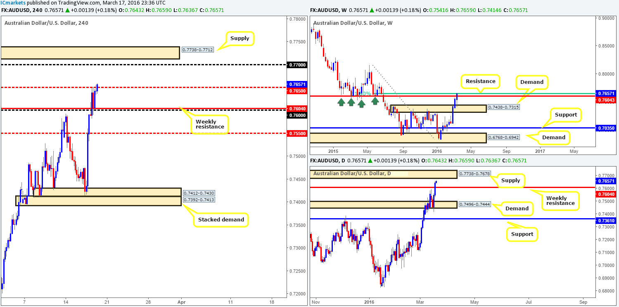Screen dimensions: 619x307
Task: Click the blue 0.76571 price tag on 240 chart
Action: point(297,84)
